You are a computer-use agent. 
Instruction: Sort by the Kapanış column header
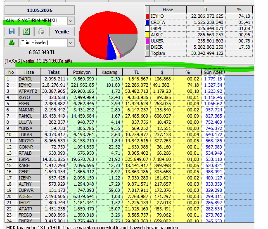coord(109,72)
